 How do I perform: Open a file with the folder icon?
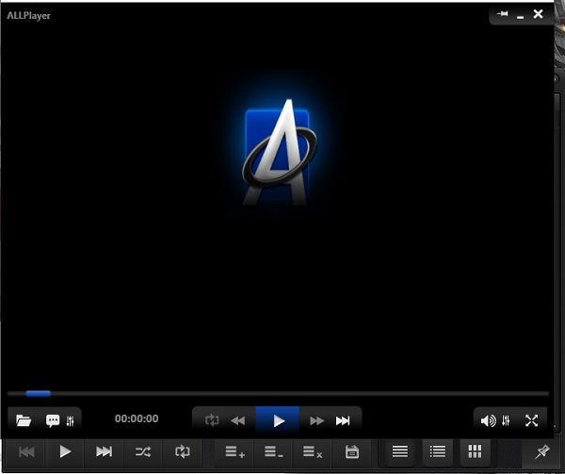(x=24, y=420)
